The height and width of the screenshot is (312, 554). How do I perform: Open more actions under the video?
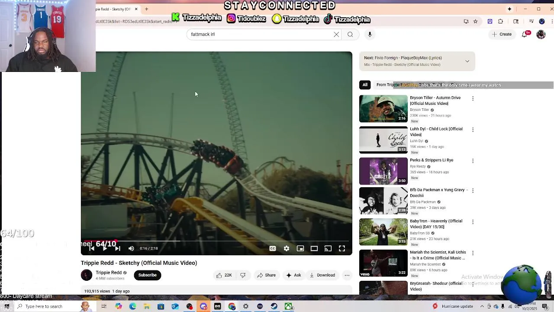347,275
